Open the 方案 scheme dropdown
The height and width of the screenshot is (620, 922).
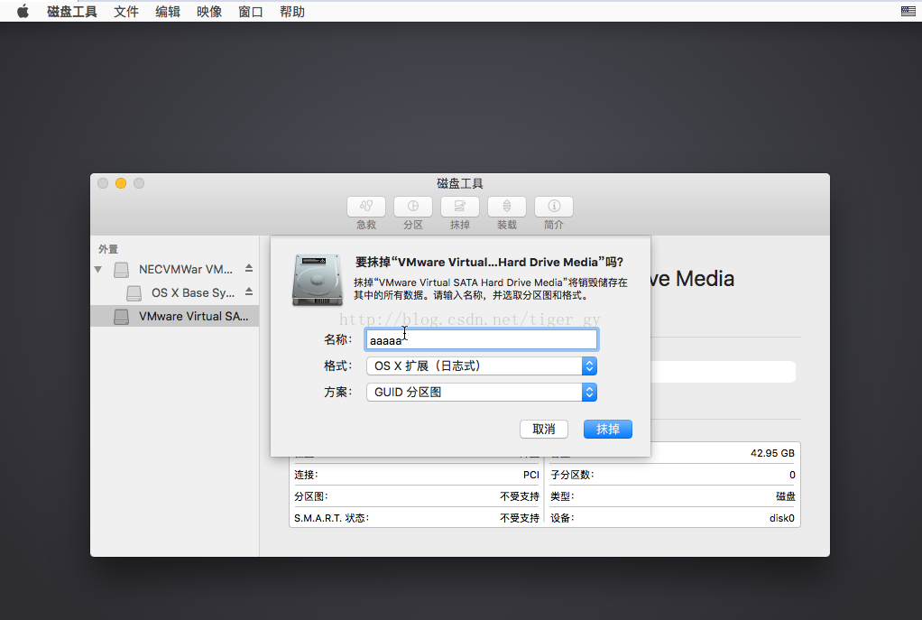(x=482, y=393)
